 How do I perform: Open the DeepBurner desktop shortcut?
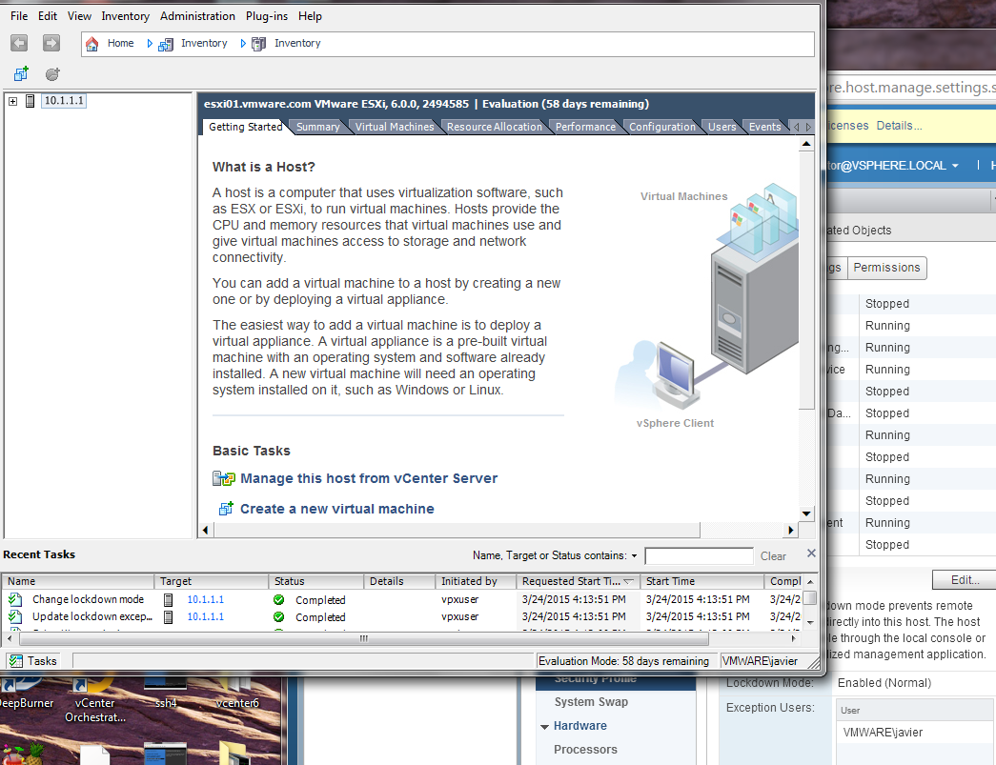pyautogui.click(x=26, y=694)
